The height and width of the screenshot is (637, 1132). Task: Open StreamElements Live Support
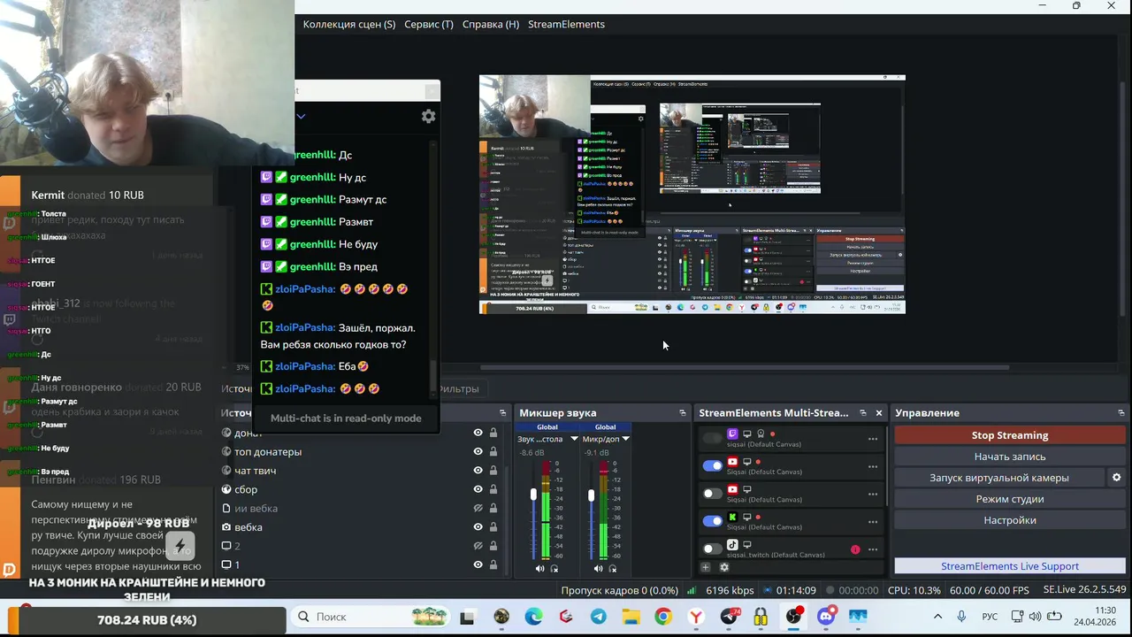pos(1010,566)
